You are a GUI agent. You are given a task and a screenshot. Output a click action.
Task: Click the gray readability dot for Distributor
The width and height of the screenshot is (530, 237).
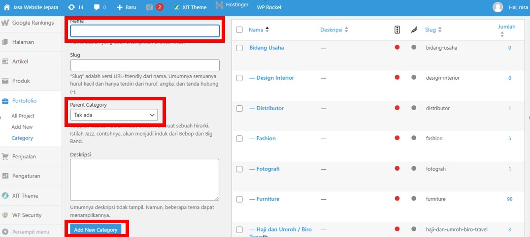tap(414, 108)
